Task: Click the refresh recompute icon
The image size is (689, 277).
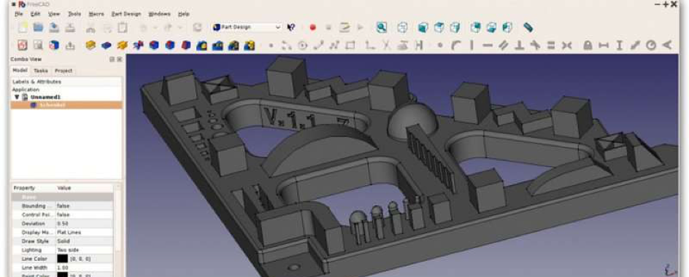Action: (x=197, y=27)
